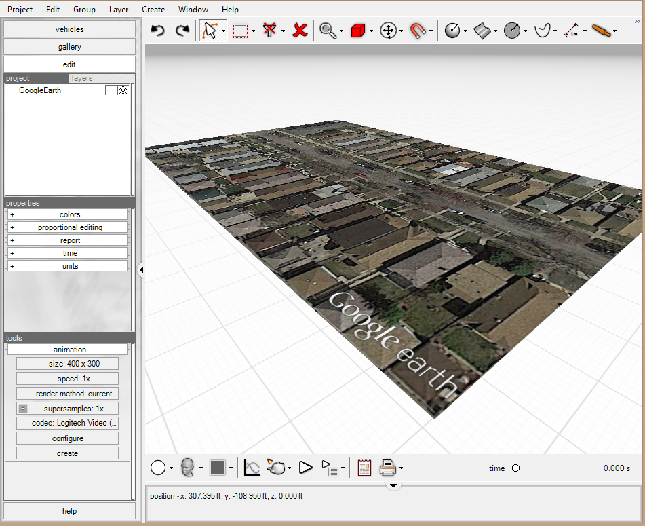The height and width of the screenshot is (526, 645).
Task: Click the Redo arrow icon
Action: (182, 31)
